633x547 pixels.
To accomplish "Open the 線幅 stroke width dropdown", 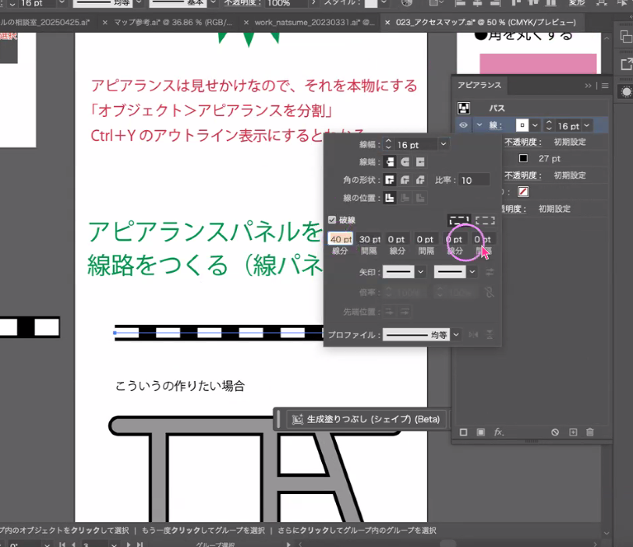I will tap(444, 145).
